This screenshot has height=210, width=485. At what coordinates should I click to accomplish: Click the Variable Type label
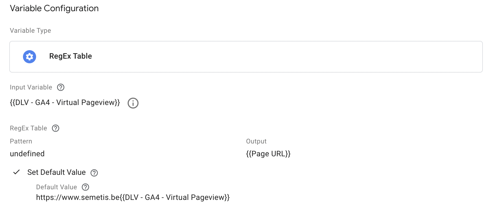[x=30, y=31]
